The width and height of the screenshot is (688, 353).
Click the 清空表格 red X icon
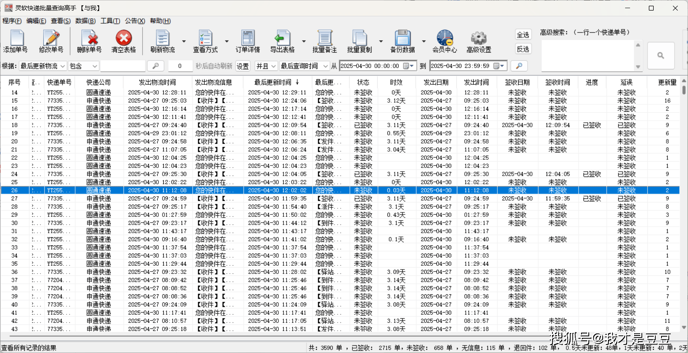tap(123, 38)
